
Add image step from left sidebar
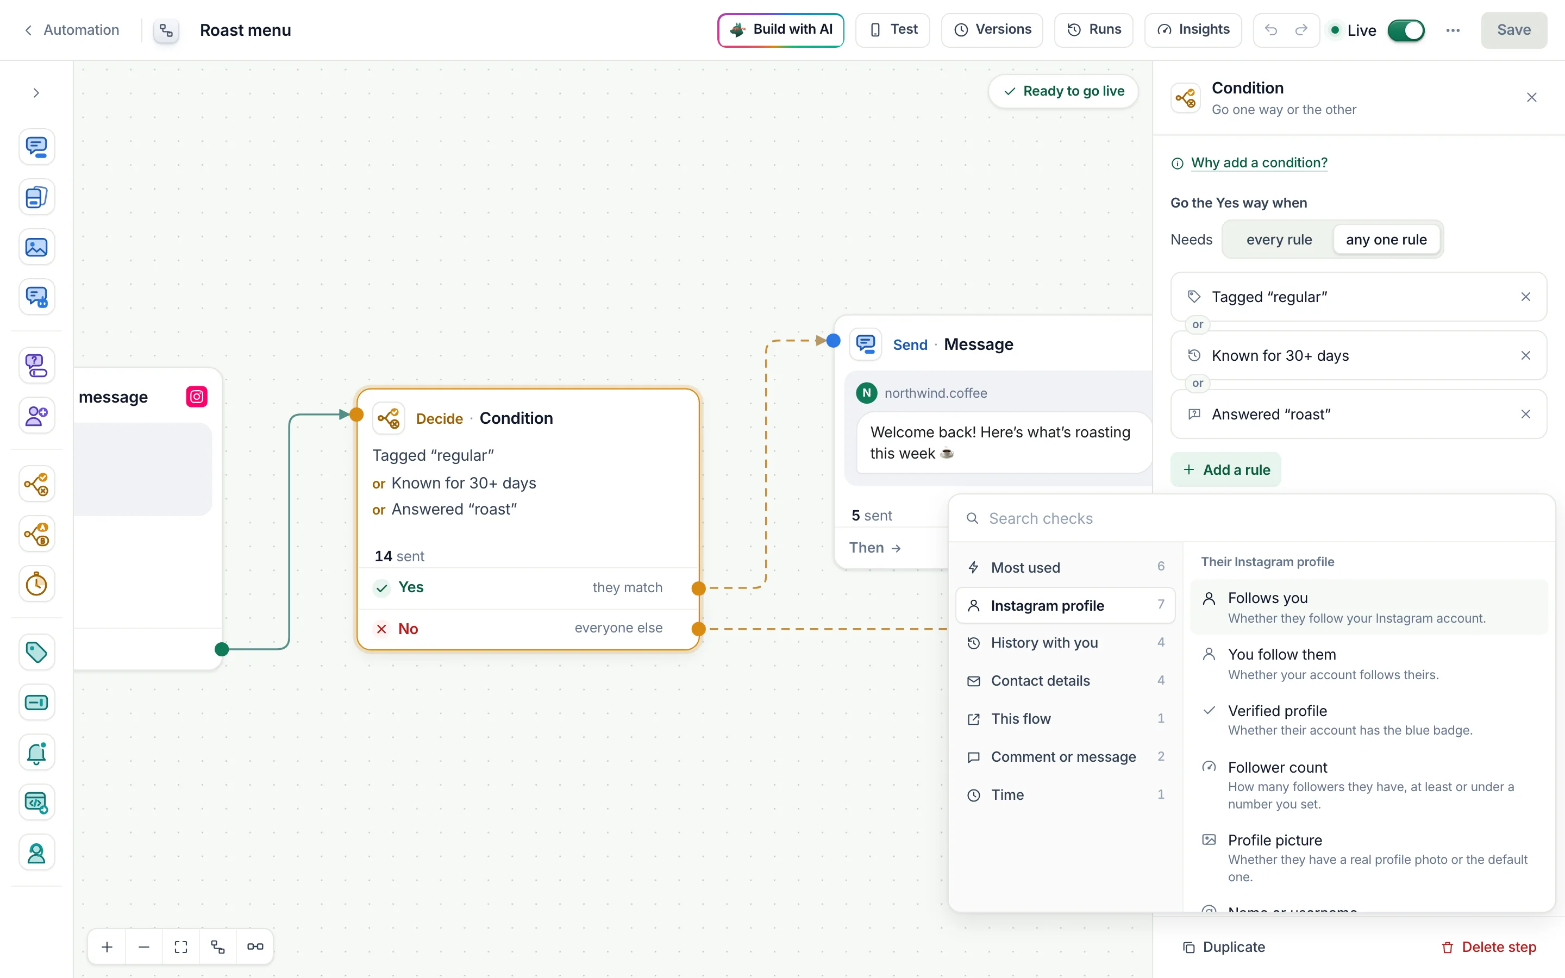pos(36,247)
